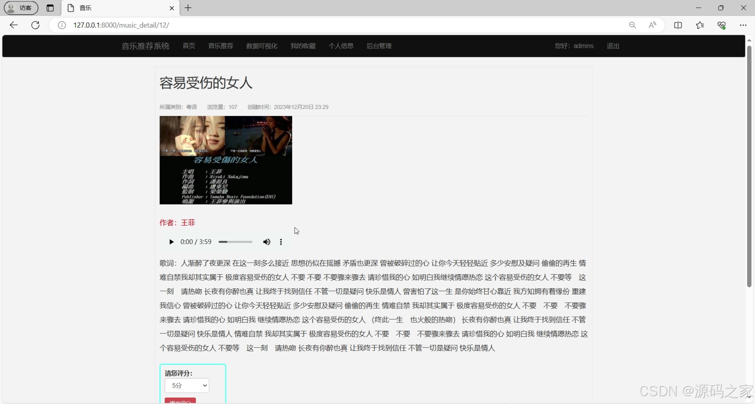Open the audio player more-options menu
The height and width of the screenshot is (404, 755).
281,242
